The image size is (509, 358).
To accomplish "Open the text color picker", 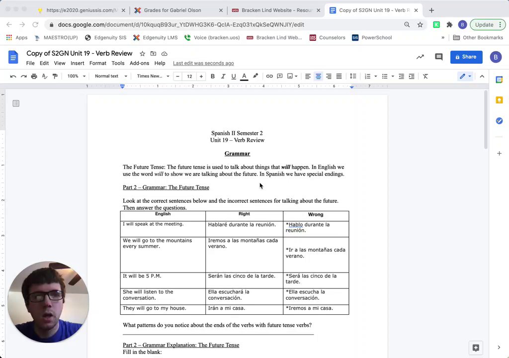I will click(244, 77).
